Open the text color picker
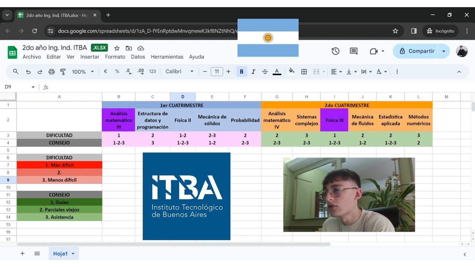 pyautogui.click(x=277, y=72)
